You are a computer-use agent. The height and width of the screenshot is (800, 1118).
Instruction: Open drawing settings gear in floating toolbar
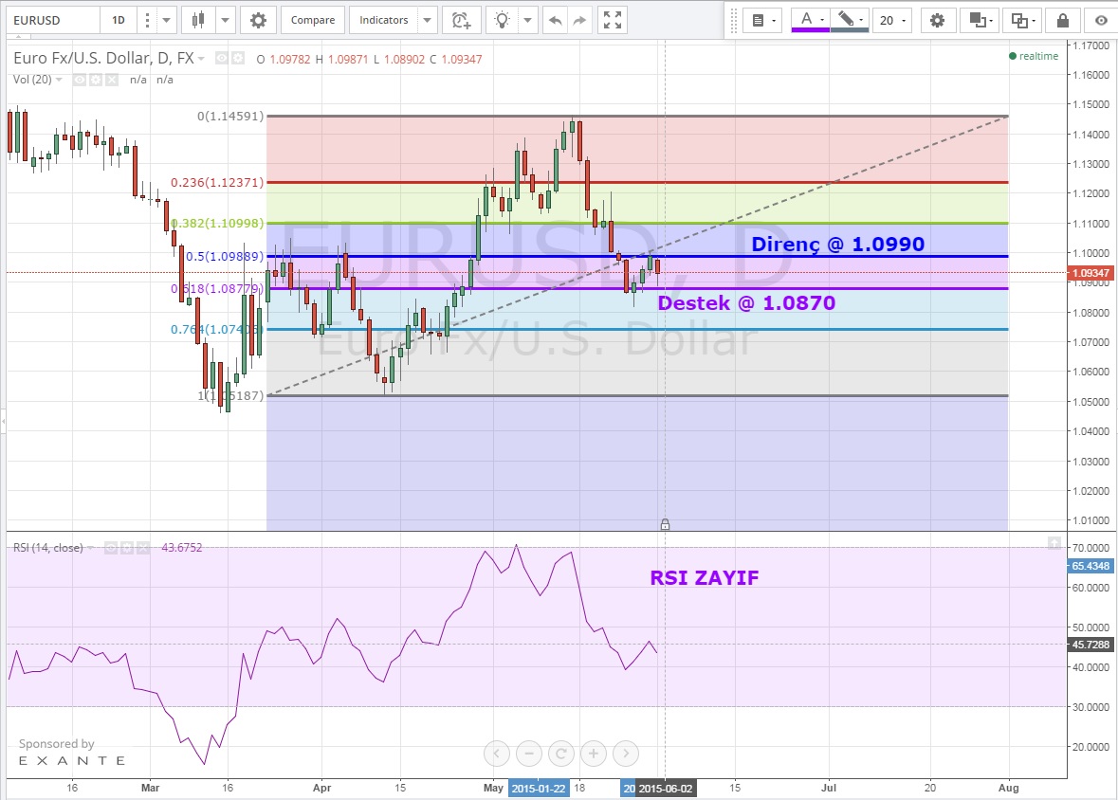[x=937, y=20]
